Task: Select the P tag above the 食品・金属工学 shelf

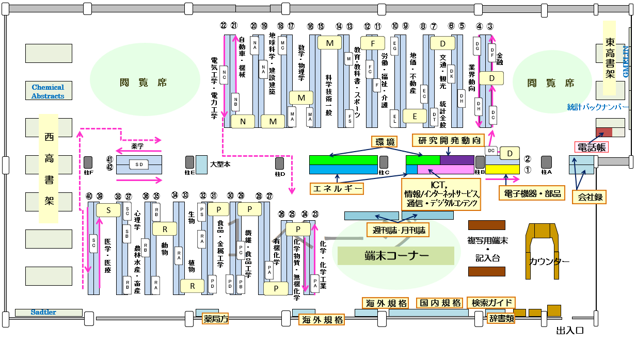Action: 218,210
